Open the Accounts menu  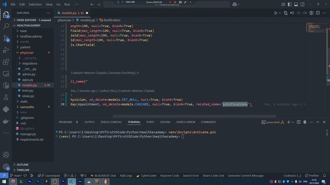(6, 155)
